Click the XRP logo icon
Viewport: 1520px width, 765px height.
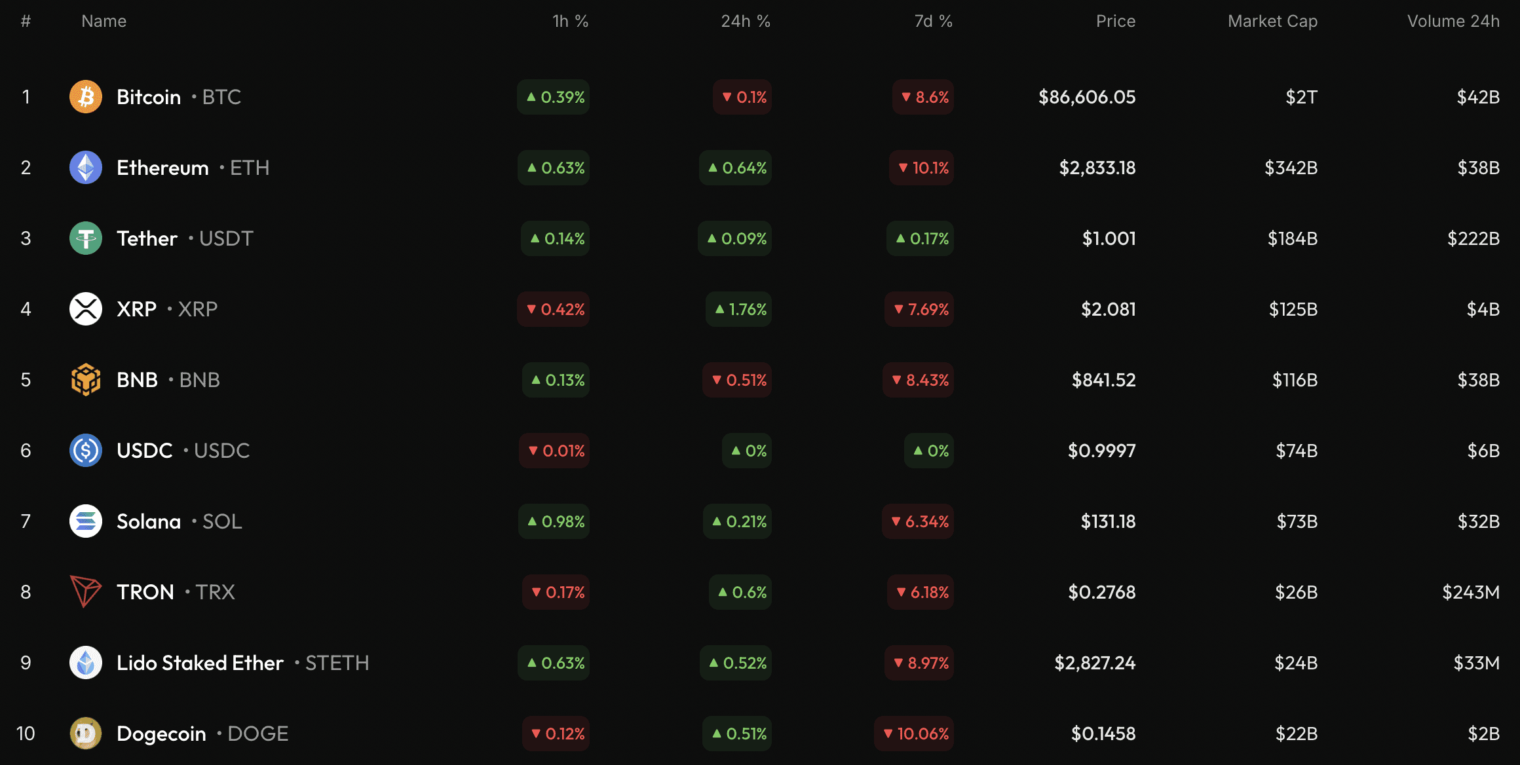[x=85, y=309]
